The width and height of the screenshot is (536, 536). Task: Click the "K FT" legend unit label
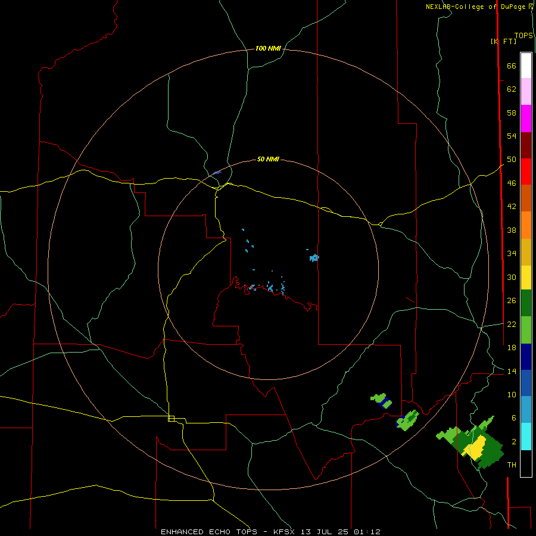tap(503, 41)
